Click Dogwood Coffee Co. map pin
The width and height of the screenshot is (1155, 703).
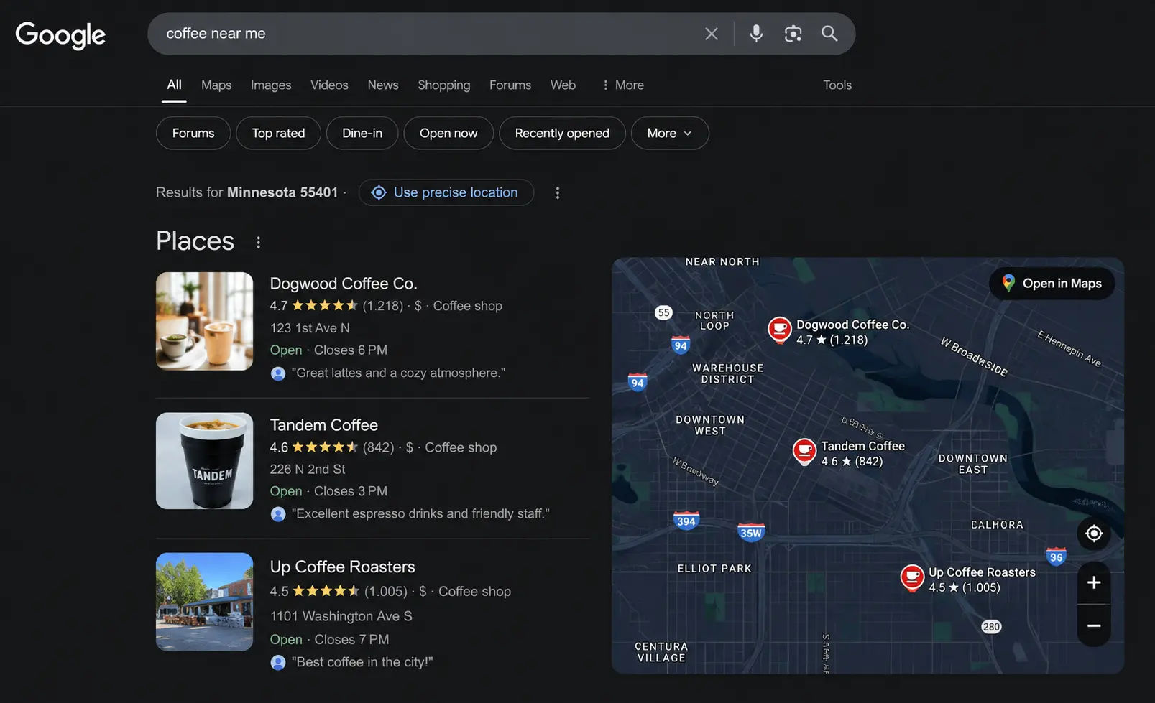[x=780, y=330]
